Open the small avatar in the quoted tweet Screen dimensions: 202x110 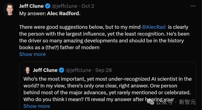tap(27, 70)
